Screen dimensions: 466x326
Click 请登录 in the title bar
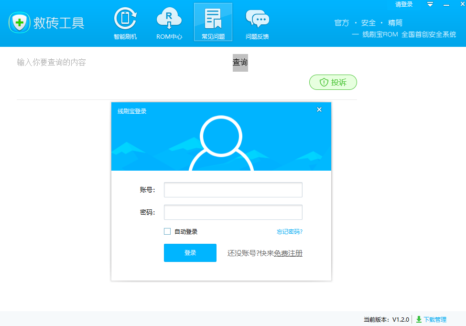(x=404, y=4)
